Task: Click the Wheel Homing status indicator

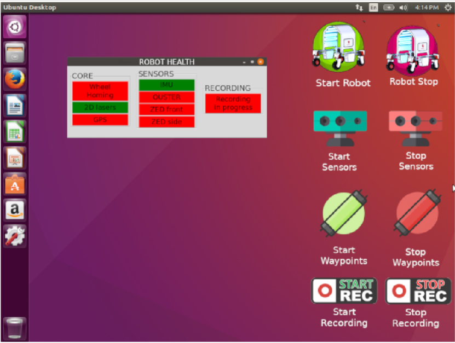Action: coord(100,91)
